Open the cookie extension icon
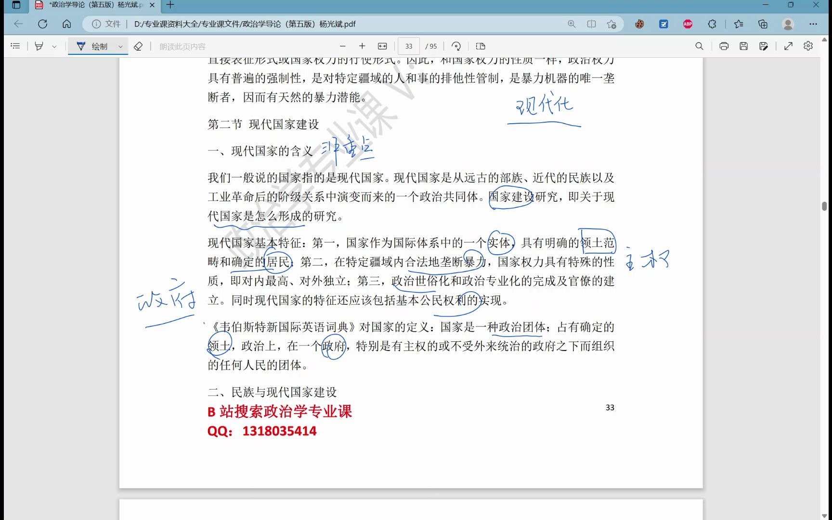Image resolution: width=832 pixels, height=520 pixels. (639, 24)
